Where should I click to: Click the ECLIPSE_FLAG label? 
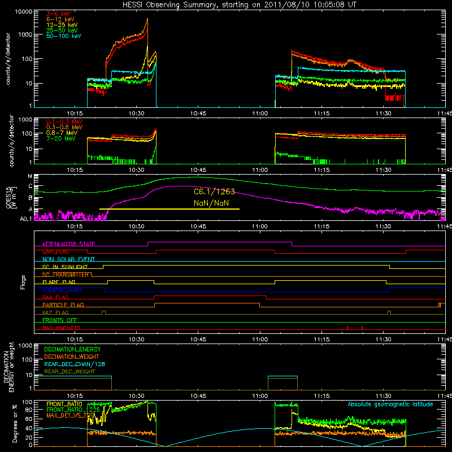pyautogui.click(x=62, y=290)
